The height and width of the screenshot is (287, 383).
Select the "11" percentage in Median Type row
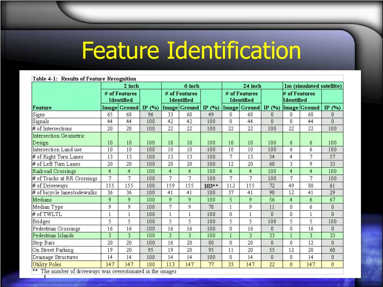coord(272,207)
